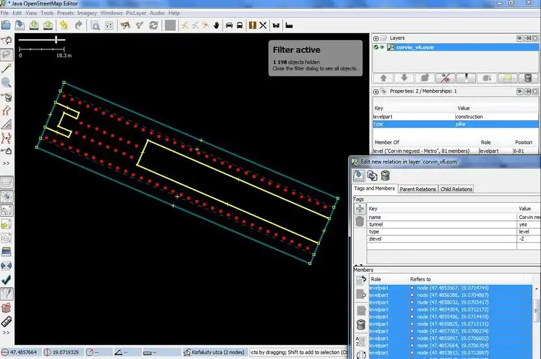541x359 pixels.
Task: Switch to the Parent Relations tab
Action: (417, 189)
